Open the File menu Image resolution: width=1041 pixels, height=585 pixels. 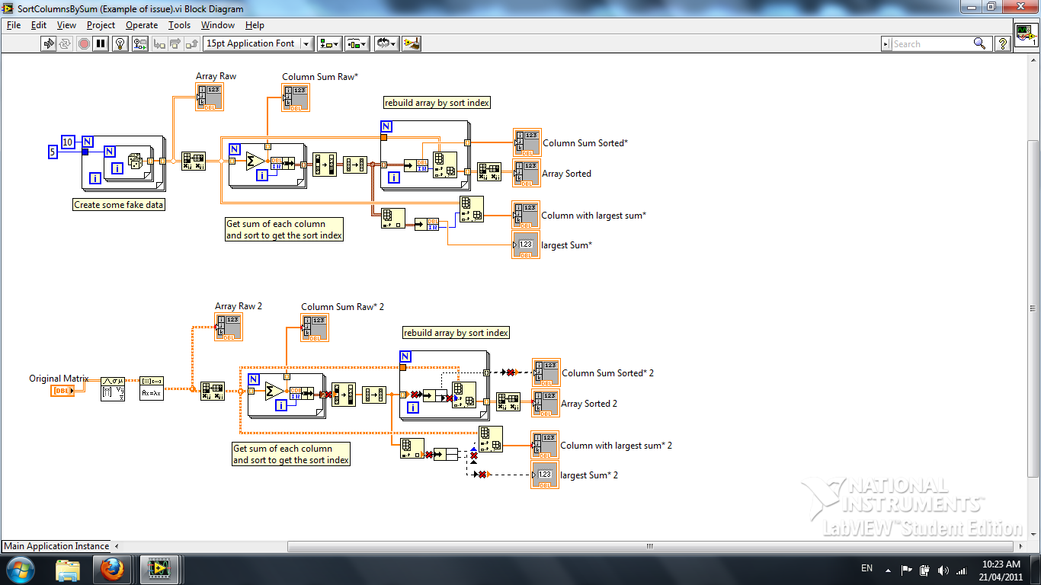(x=14, y=25)
